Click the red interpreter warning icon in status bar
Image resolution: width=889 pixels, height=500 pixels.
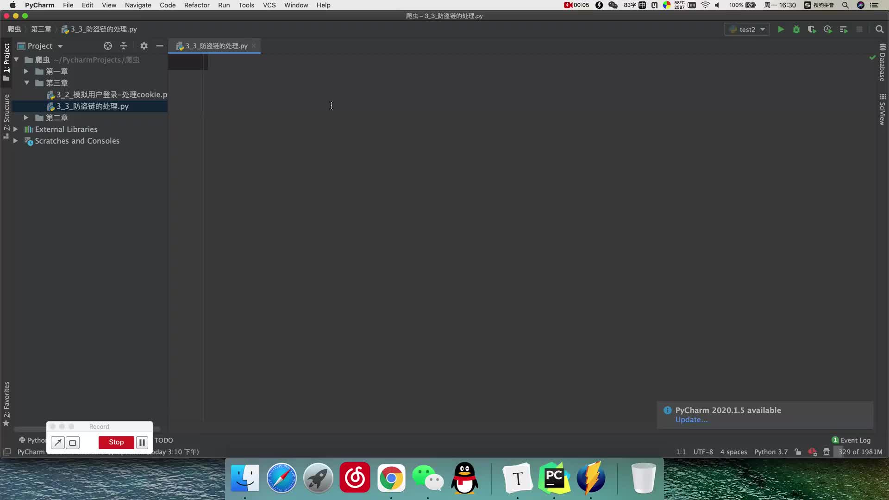[813, 452]
